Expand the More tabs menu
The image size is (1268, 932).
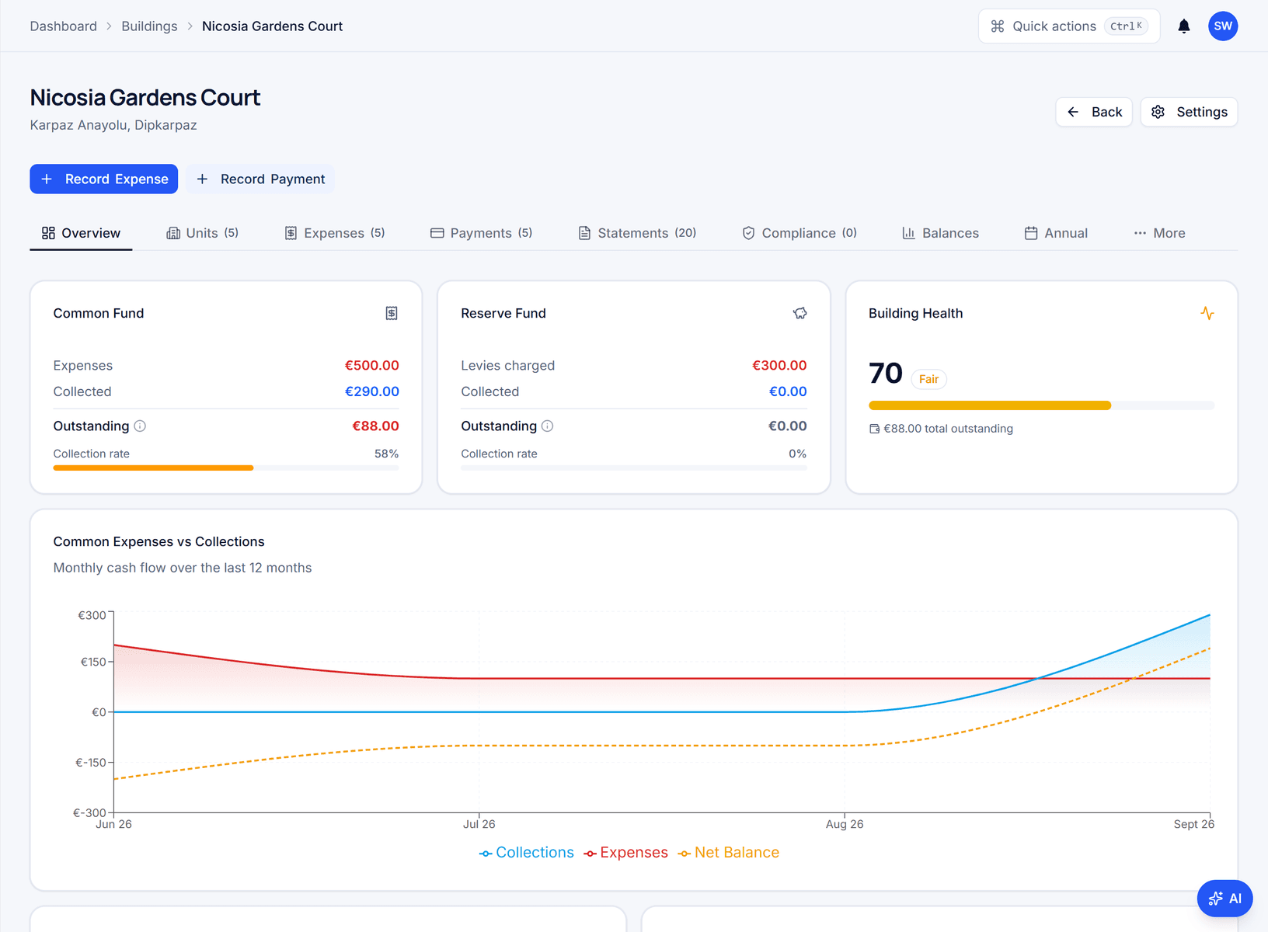[1159, 233]
